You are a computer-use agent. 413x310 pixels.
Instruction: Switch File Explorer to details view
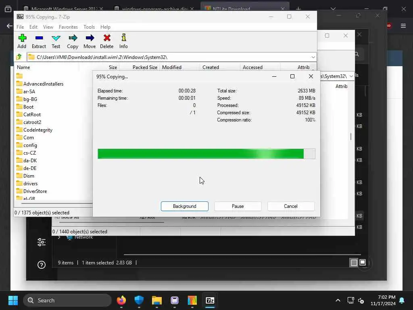pyautogui.click(x=354, y=262)
